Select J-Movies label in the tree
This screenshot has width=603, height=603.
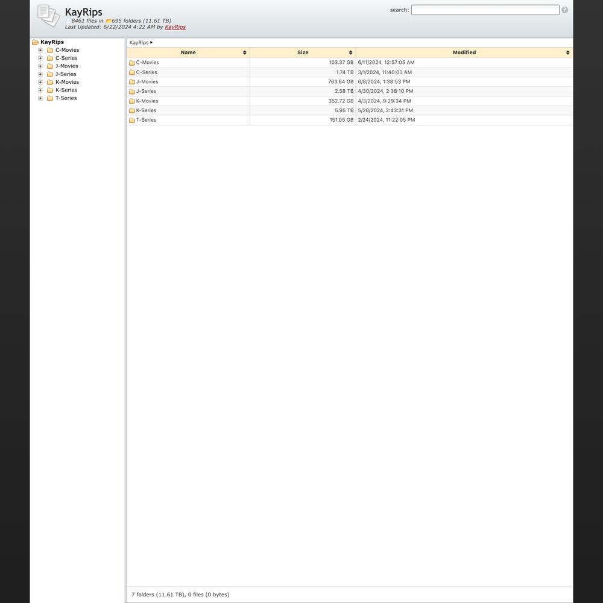(x=66, y=66)
